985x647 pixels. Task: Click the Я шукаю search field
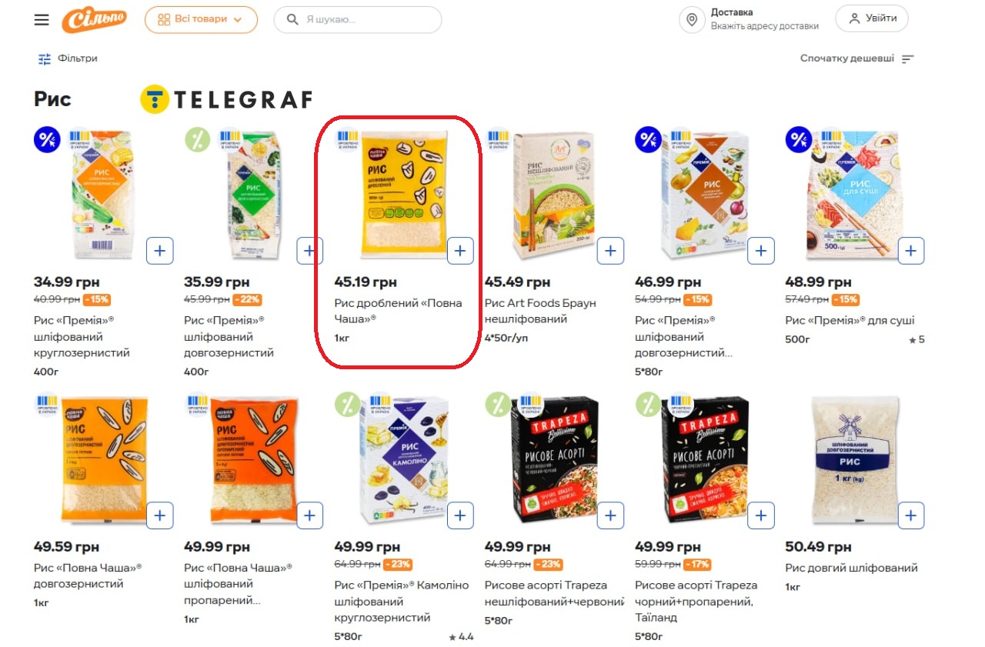358,20
